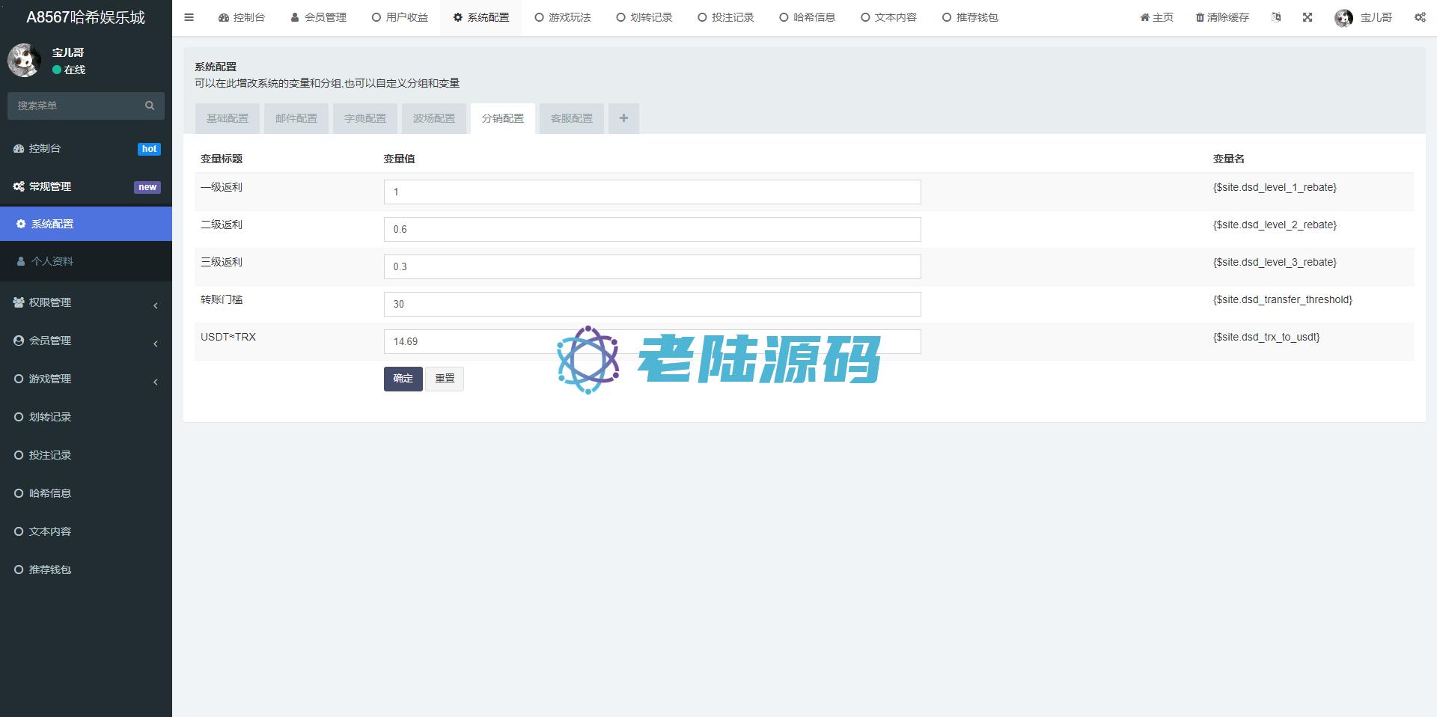Expand 权限管理 sidebar menu
Viewport: 1437px width, 717px height.
click(x=86, y=302)
